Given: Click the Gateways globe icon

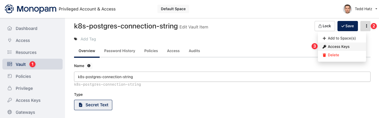Looking at the screenshot, I should (x=10, y=112).
